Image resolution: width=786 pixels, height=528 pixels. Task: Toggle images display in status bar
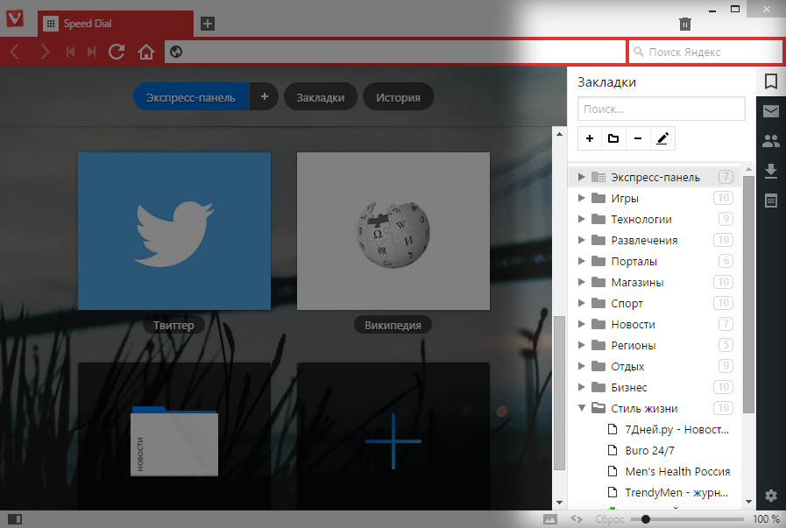(550, 519)
